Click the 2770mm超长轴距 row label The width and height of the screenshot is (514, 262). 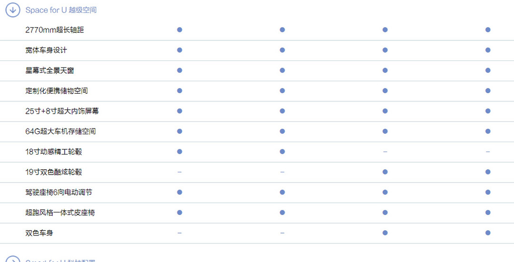pos(55,30)
